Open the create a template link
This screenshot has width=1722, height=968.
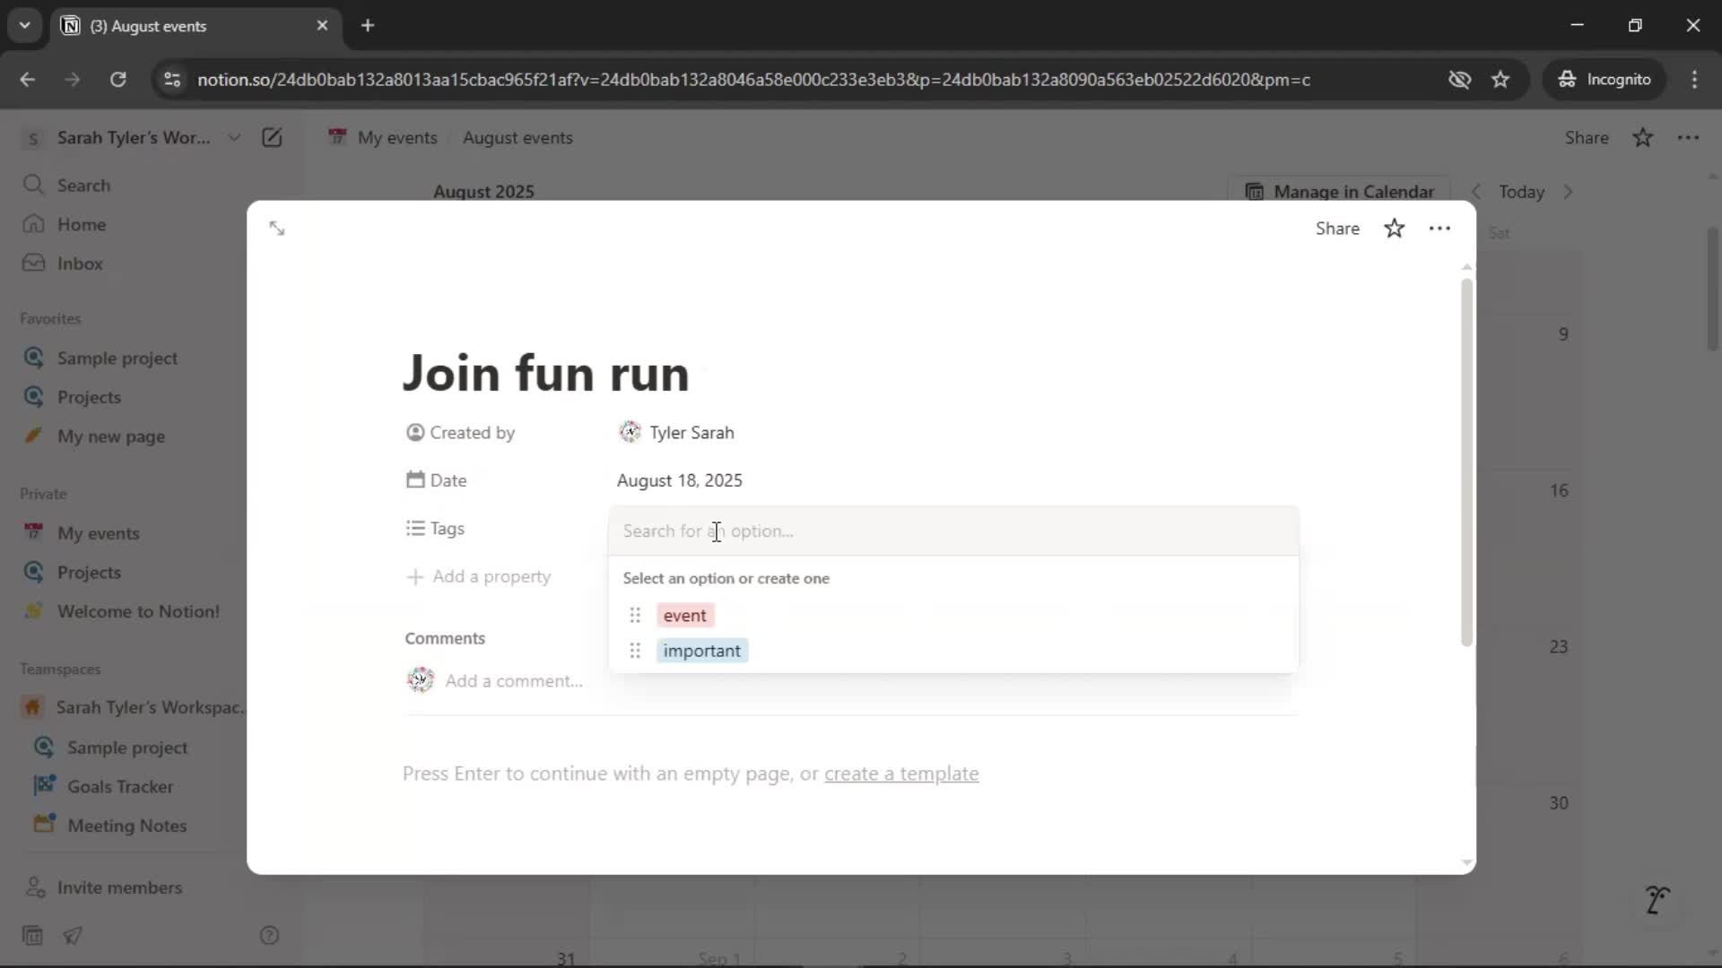pyautogui.click(x=901, y=774)
